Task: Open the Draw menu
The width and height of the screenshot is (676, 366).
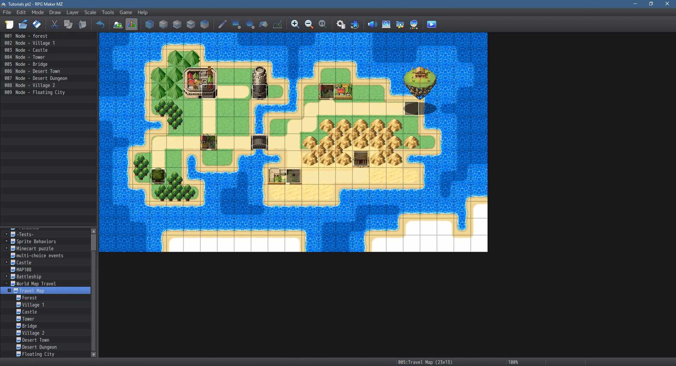Action: [55, 12]
